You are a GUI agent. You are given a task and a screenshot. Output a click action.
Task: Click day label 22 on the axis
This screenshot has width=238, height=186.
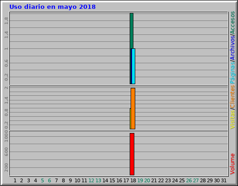[161, 180]
